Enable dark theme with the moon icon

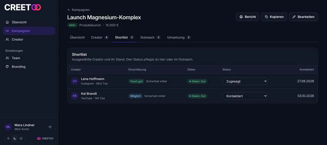click(x=15, y=138)
